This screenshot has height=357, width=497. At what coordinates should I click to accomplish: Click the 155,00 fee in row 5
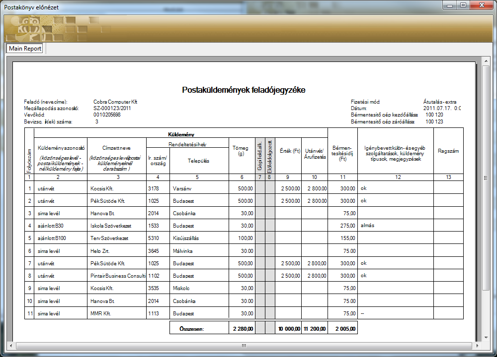[348, 238]
